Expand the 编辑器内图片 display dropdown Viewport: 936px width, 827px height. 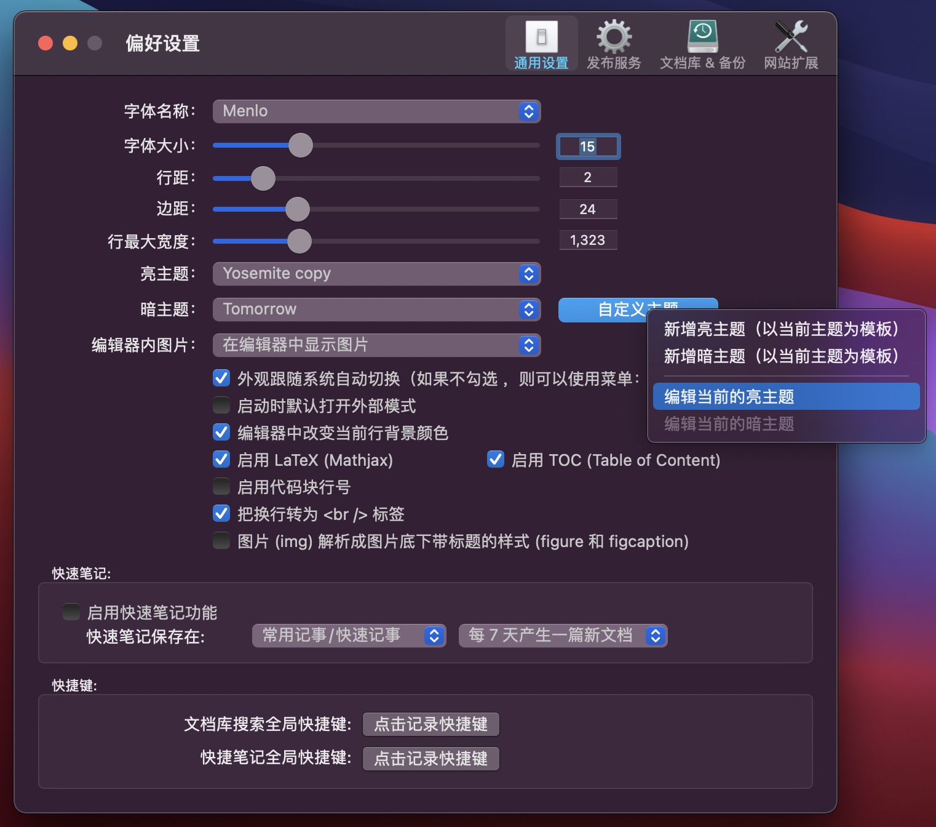(x=376, y=345)
